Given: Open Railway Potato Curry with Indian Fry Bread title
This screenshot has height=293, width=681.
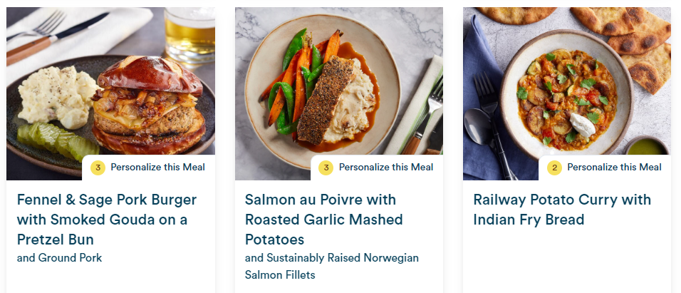Looking at the screenshot, I should click(x=563, y=210).
